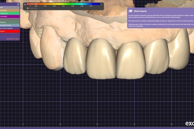Select the 'de los diseños' group row
The height and width of the screenshot is (129, 194).
coord(9,28)
